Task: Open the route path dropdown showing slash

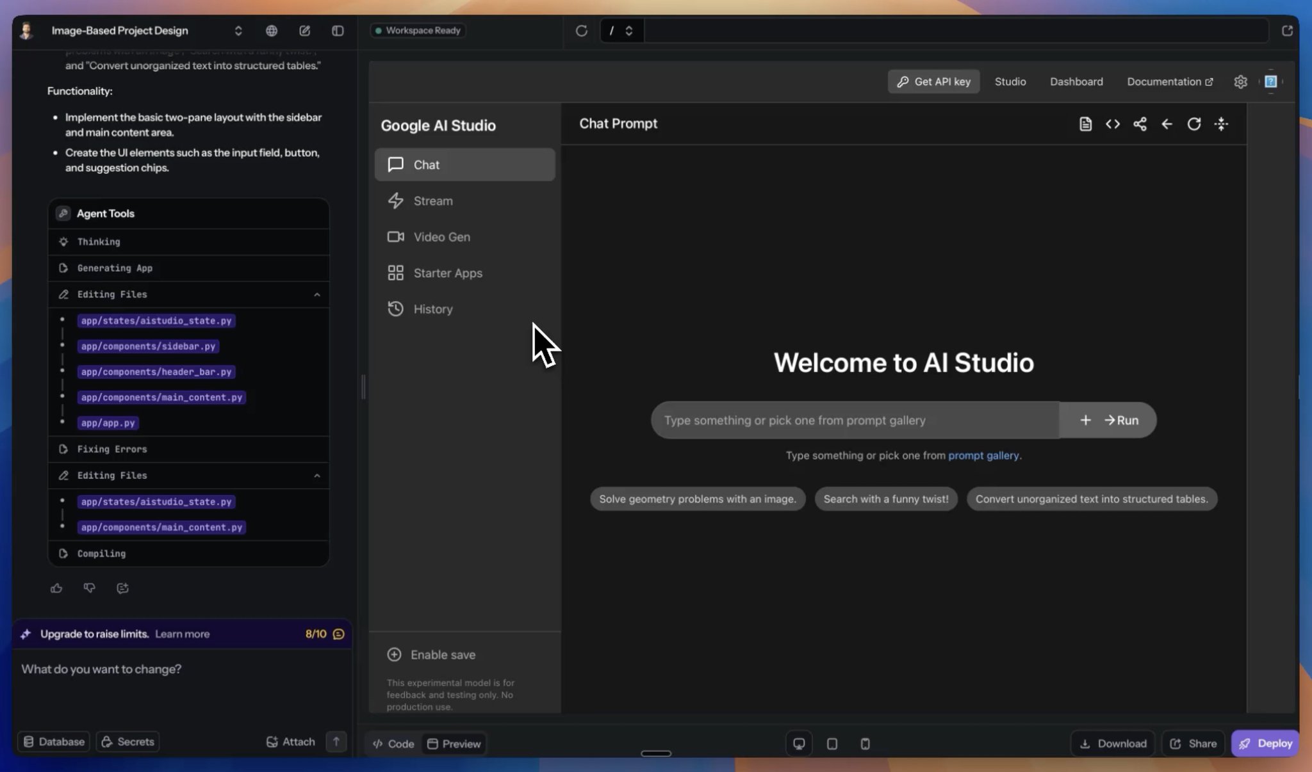Action: coord(621,31)
